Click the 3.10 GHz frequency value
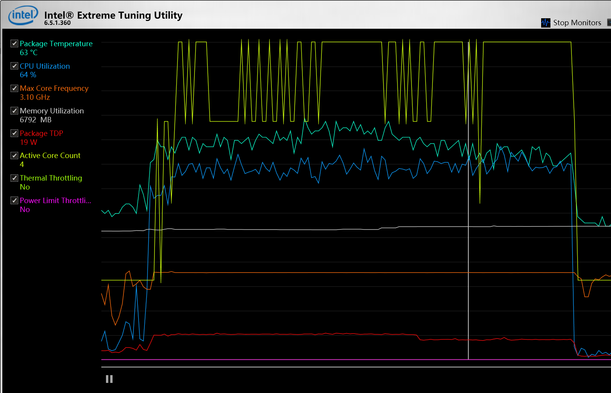 (x=35, y=97)
